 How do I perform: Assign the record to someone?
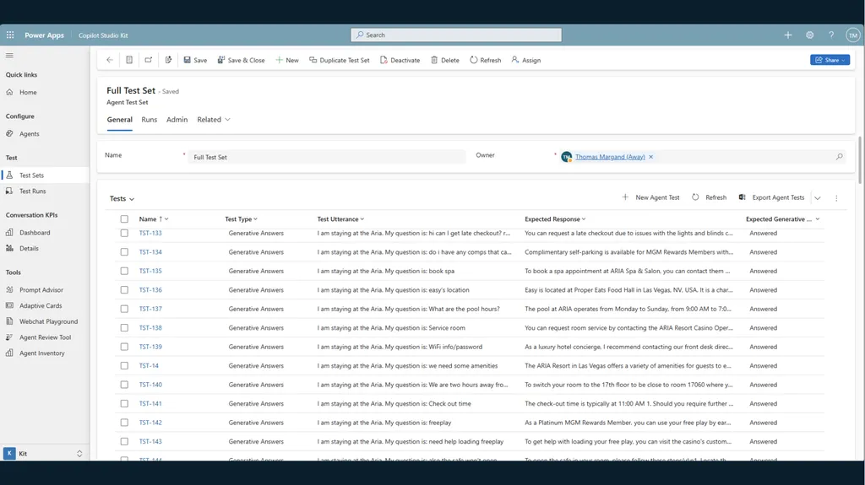coord(525,60)
